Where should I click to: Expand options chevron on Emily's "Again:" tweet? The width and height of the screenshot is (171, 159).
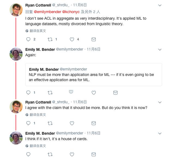pos(160,49)
